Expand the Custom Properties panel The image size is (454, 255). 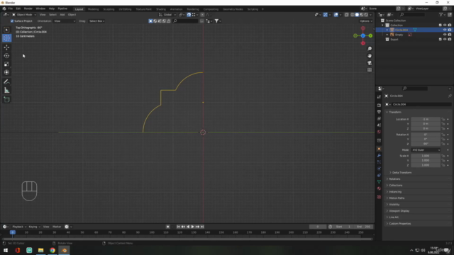point(400,224)
